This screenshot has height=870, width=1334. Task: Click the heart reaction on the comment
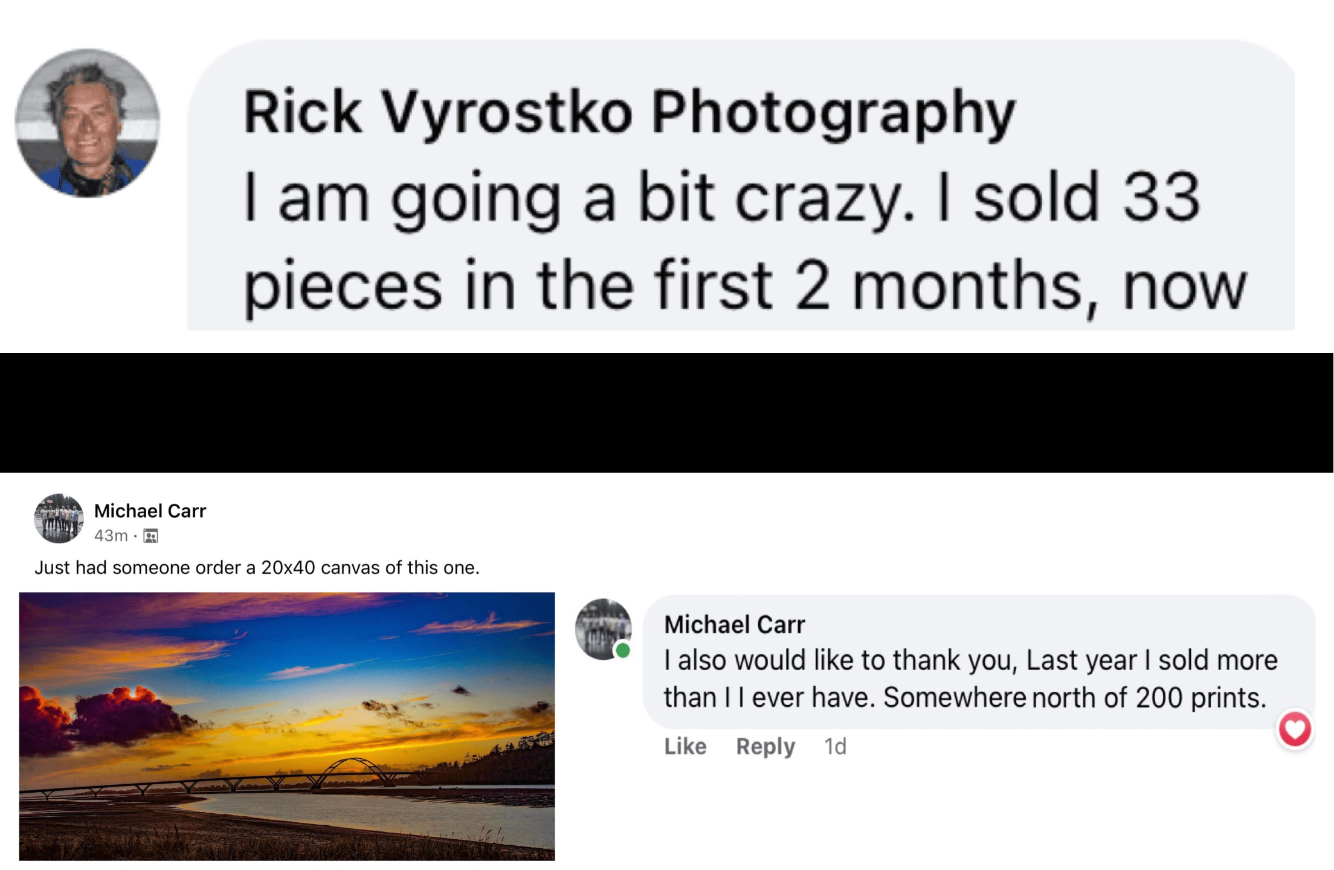pyautogui.click(x=1294, y=729)
